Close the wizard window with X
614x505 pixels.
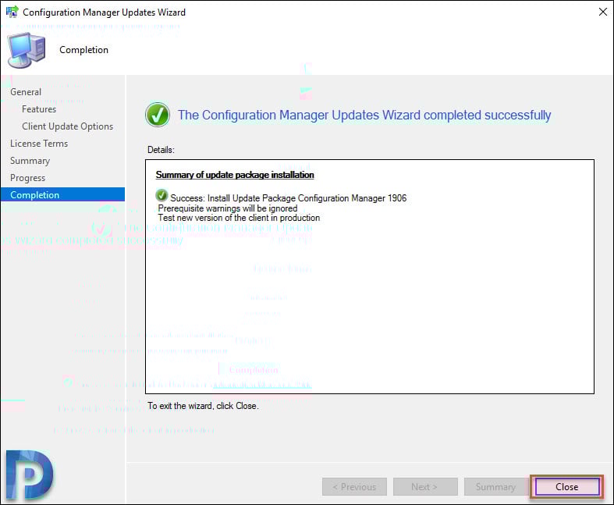pyautogui.click(x=602, y=12)
